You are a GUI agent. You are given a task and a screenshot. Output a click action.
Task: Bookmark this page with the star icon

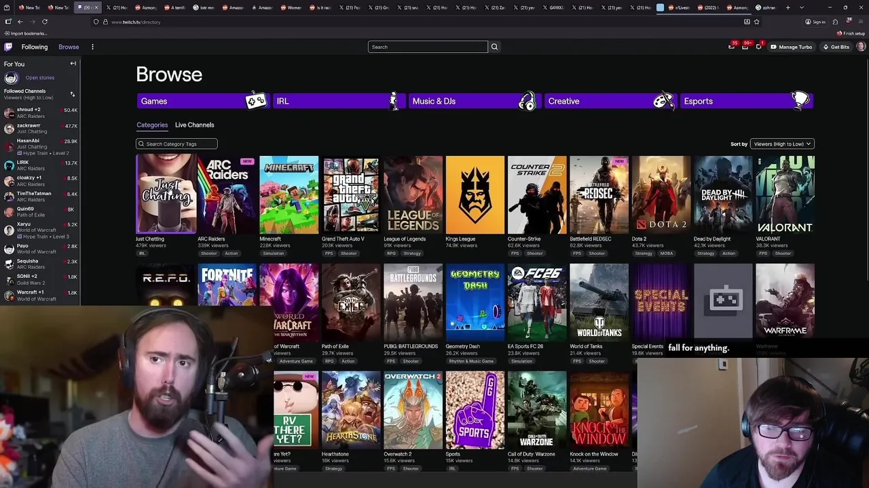click(756, 22)
